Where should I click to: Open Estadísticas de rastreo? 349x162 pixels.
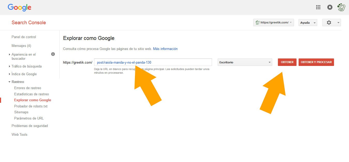point(32,94)
